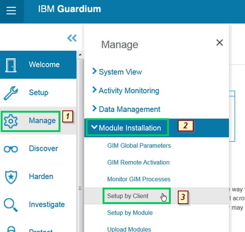Image resolution: width=245 pixels, height=232 pixels.
Task: Click the Discover glasses icon
Action: pyautogui.click(x=11, y=149)
